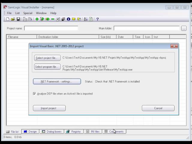This screenshot has width=192, height=144.
Task: Click the Time column header
Action: click(x=138, y=37)
